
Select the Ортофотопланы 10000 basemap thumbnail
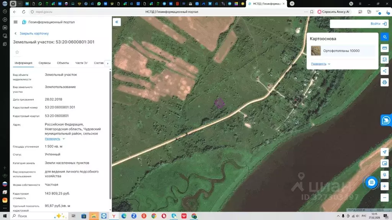[316, 51]
